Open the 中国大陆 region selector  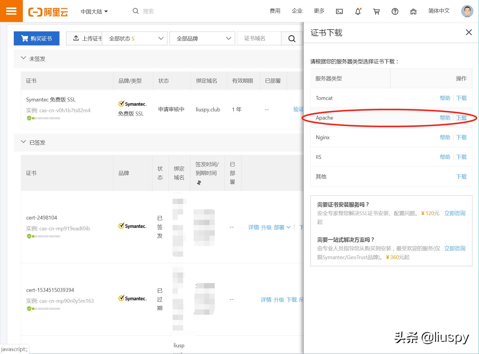coord(94,11)
